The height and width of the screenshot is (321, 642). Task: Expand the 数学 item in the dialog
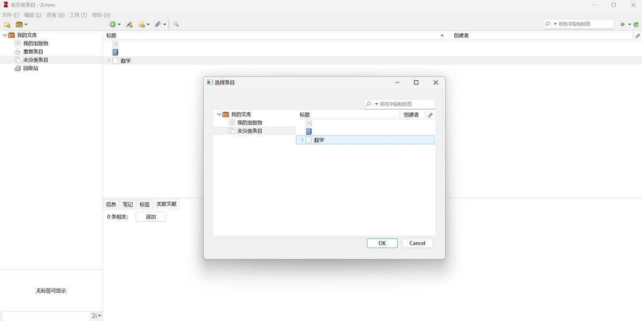click(x=303, y=140)
